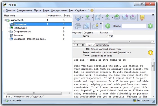Viewport: 158px width, 106px height.
Task: Jump to last message navigation arrow
Action: (x=83, y=45)
